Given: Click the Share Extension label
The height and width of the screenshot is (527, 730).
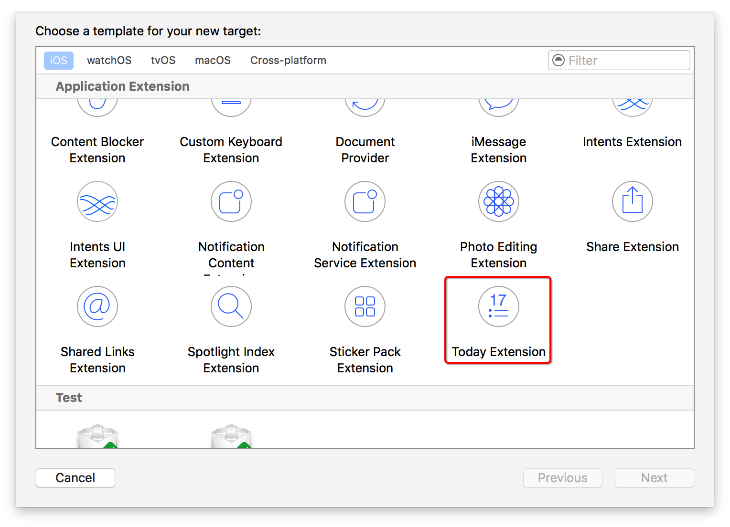Looking at the screenshot, I should 633,247.
